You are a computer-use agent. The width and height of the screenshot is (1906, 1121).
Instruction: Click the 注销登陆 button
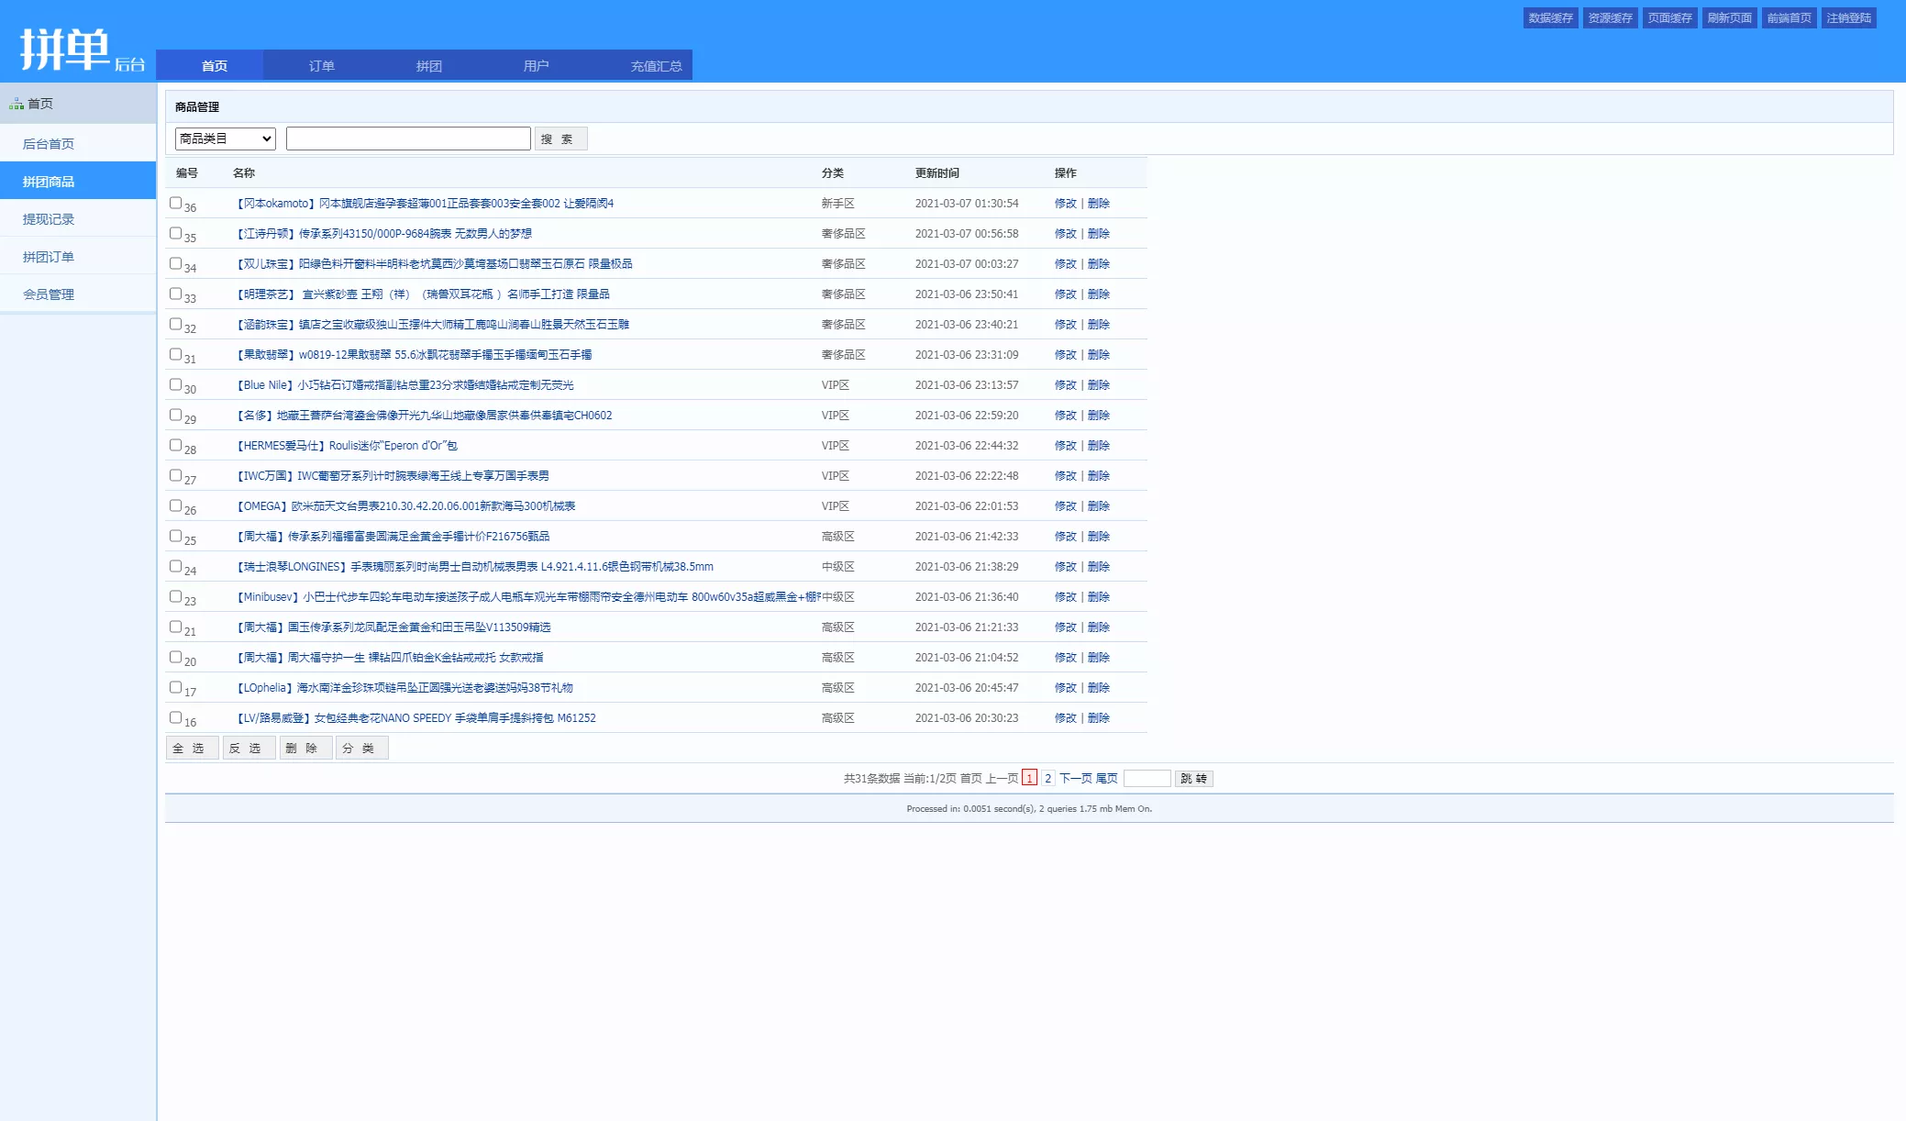coord(1848,18)
